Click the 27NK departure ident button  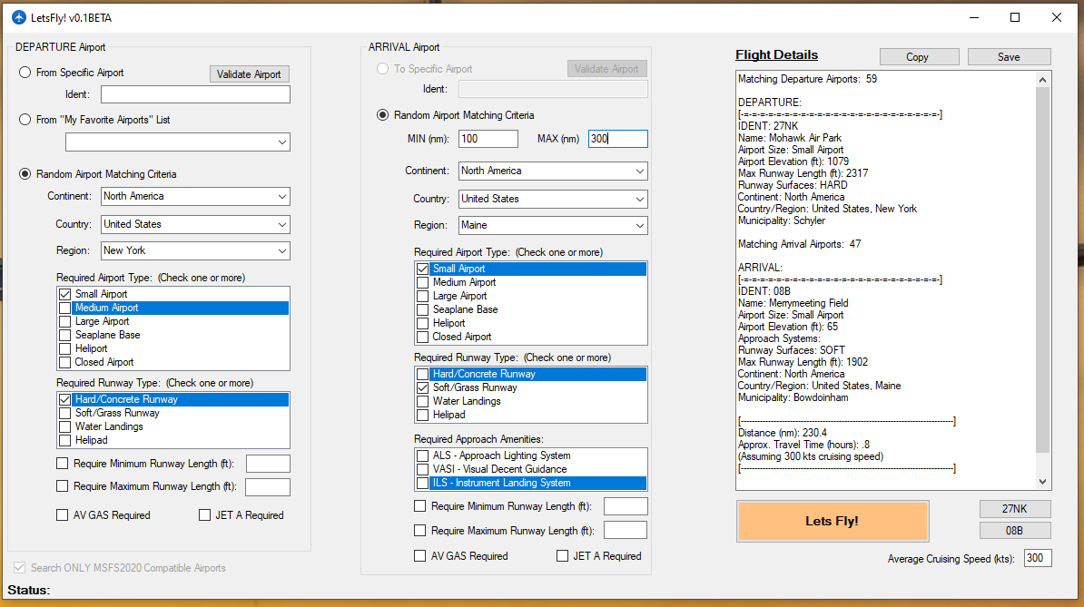click(x=1015, y=509)
